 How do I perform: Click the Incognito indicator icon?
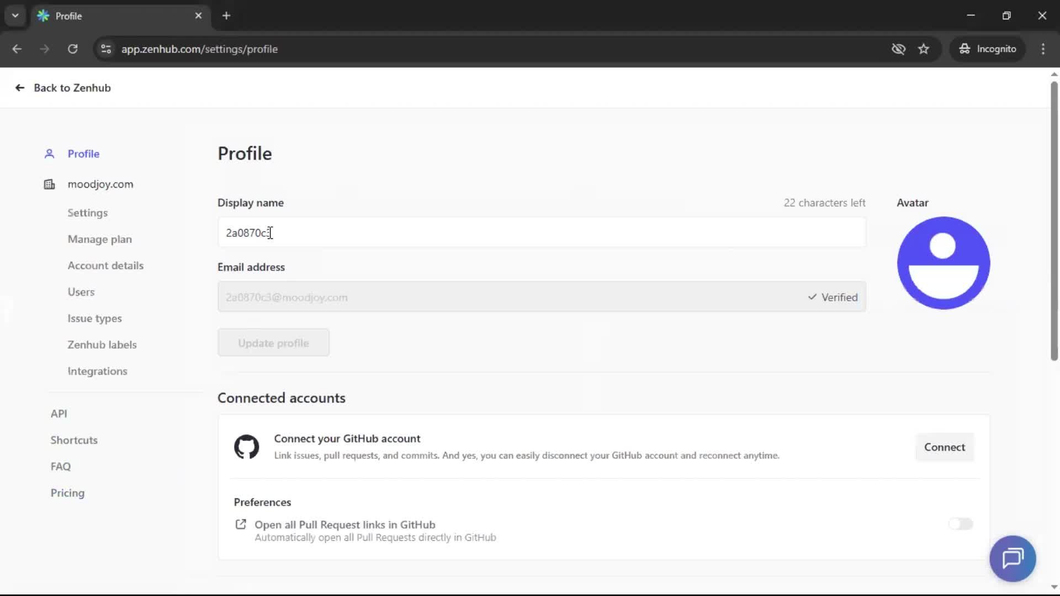[x=964, y=49]
